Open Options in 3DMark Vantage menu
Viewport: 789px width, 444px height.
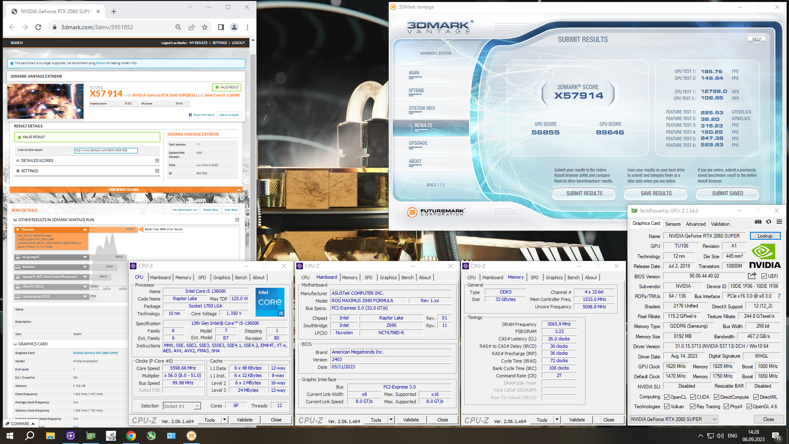coord(416,90)
